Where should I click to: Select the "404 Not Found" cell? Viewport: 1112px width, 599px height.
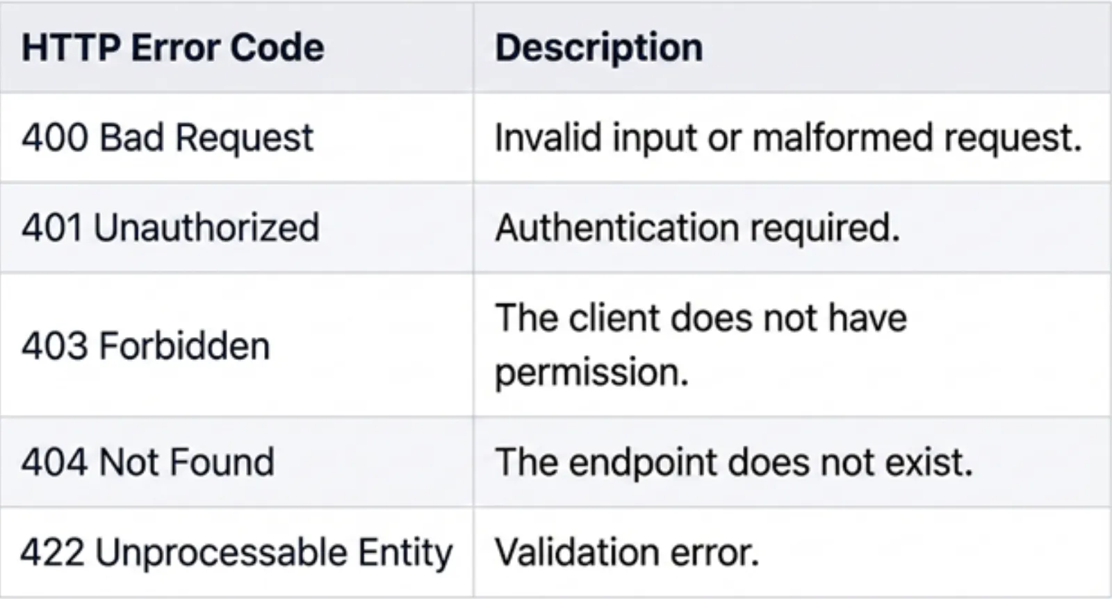[x=147, y=462]
